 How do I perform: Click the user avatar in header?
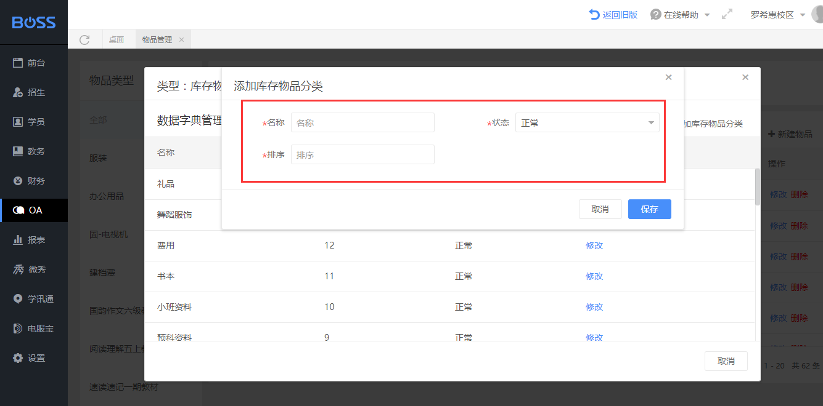817,14
